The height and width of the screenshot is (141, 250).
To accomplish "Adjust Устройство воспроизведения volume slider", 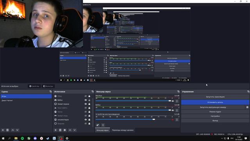I will [x=133, y=119].
